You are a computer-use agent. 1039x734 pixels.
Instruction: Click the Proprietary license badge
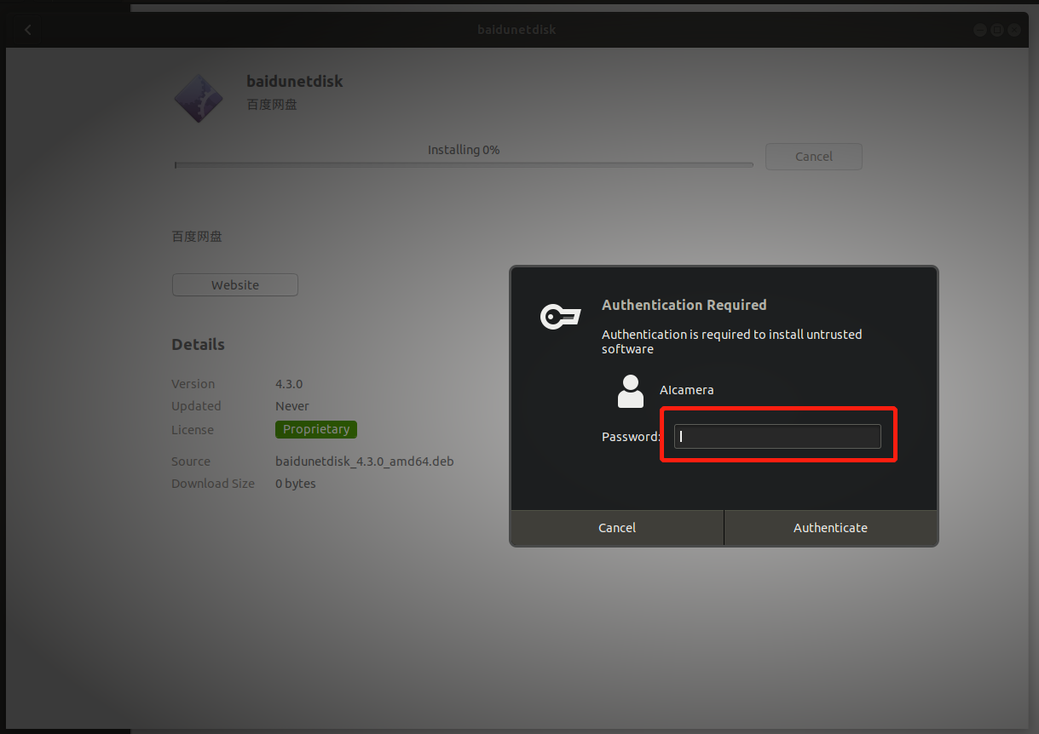[x=316, y=429]
